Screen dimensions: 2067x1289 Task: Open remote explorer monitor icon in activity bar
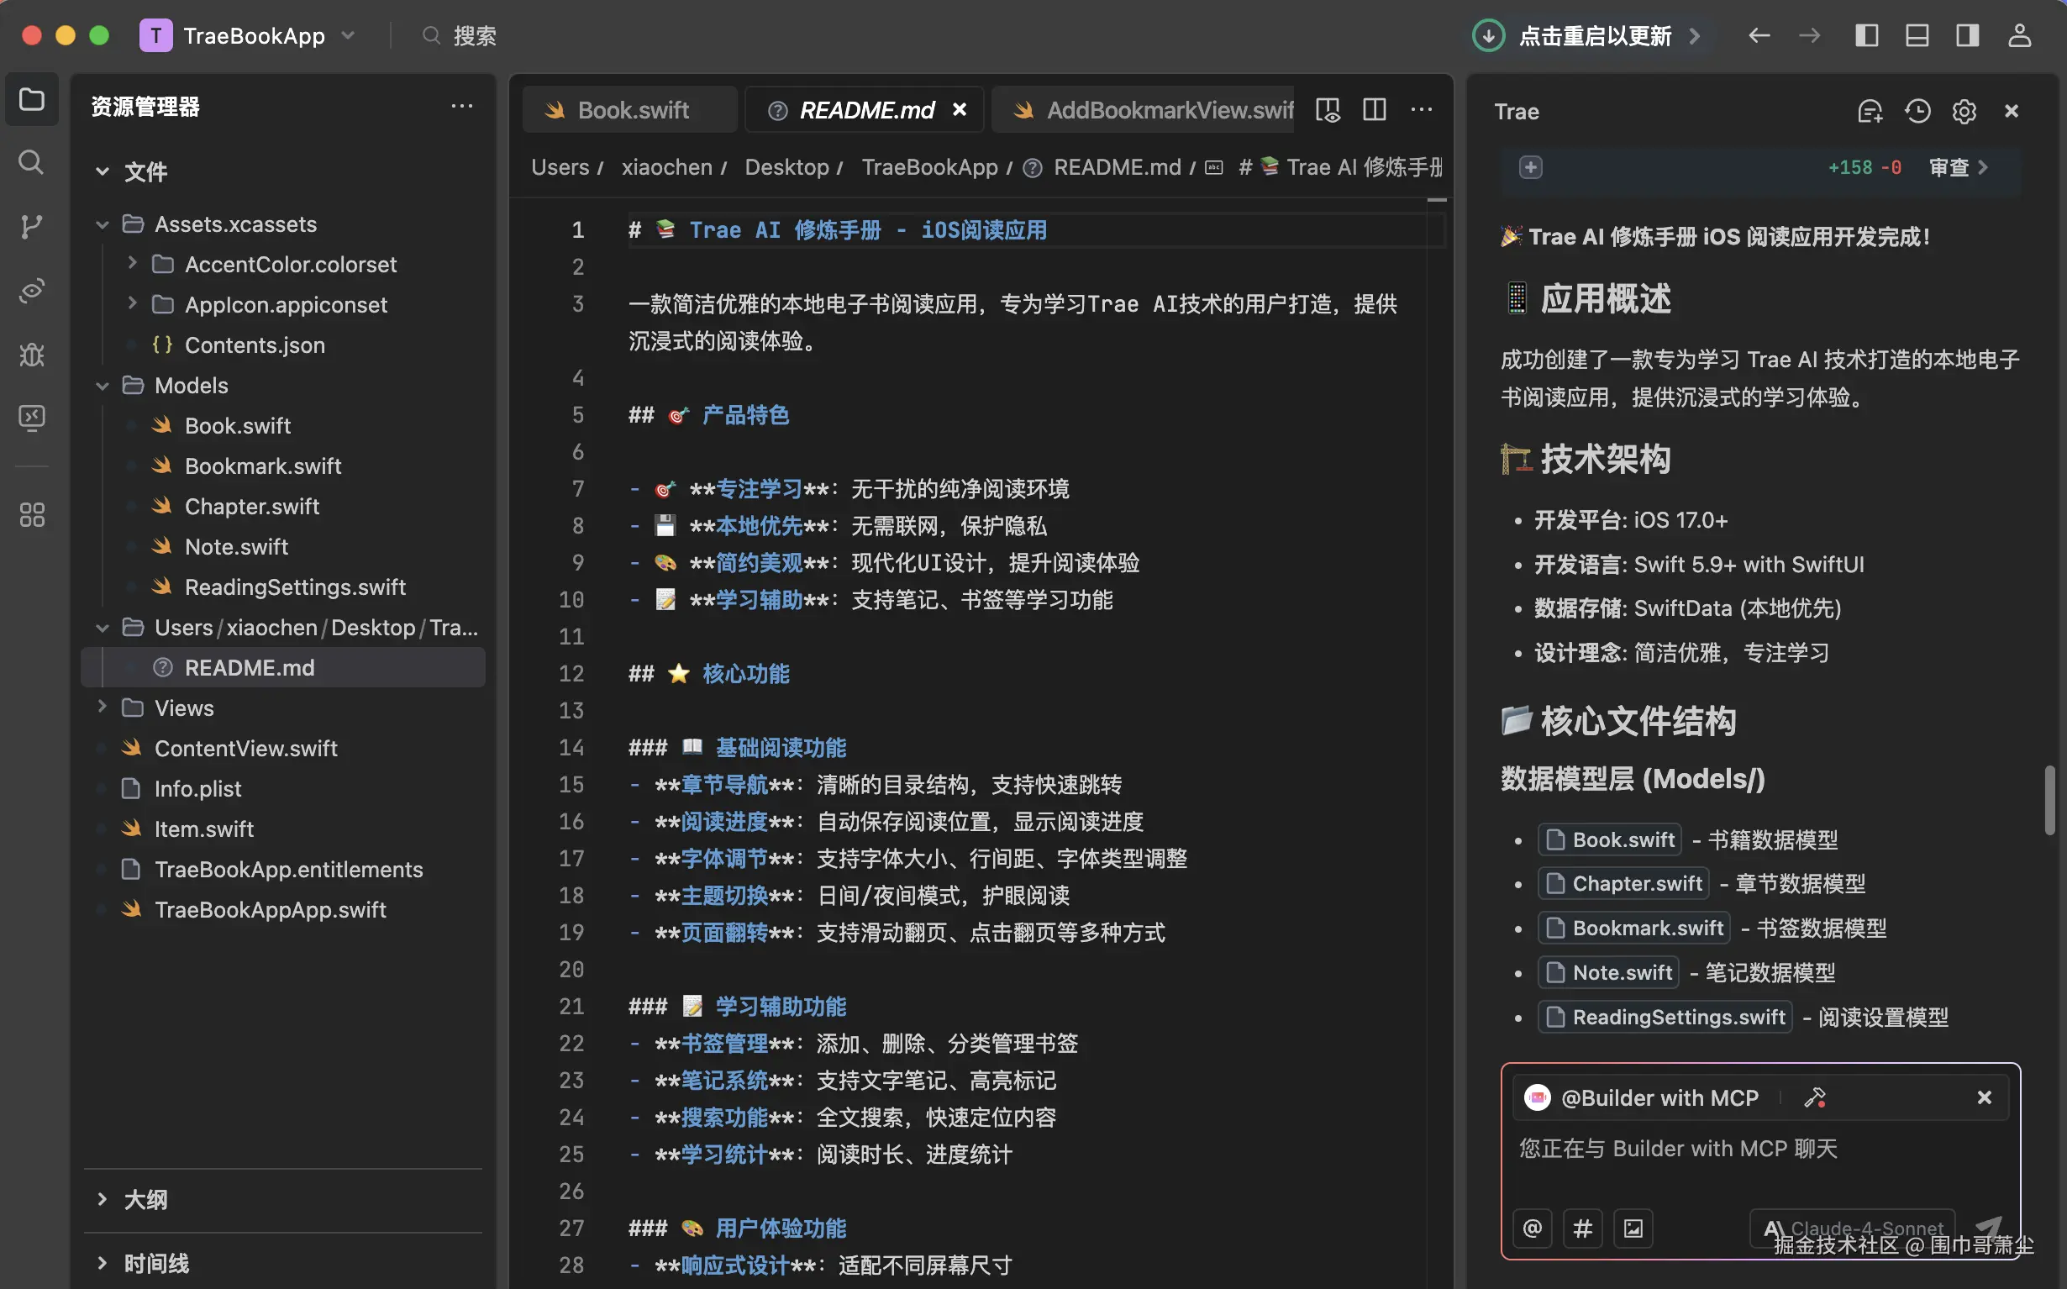(32, 418)
